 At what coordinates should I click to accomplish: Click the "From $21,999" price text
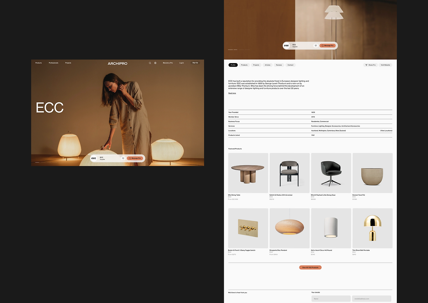pyautogui.click(x=233, y=199)
